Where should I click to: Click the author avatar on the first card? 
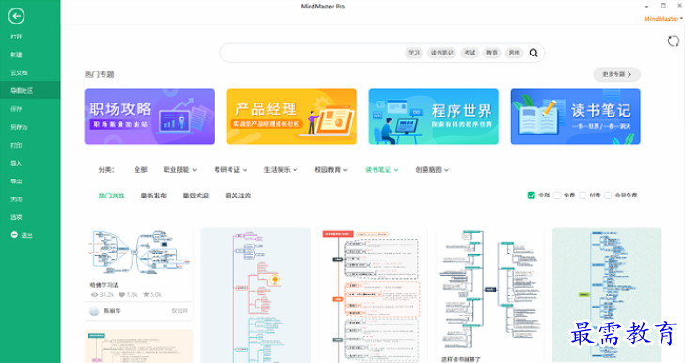click(x=94, y=311)
